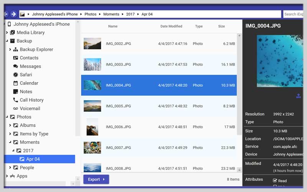
Task: Expand the Apps node
Action: (7, 176)
